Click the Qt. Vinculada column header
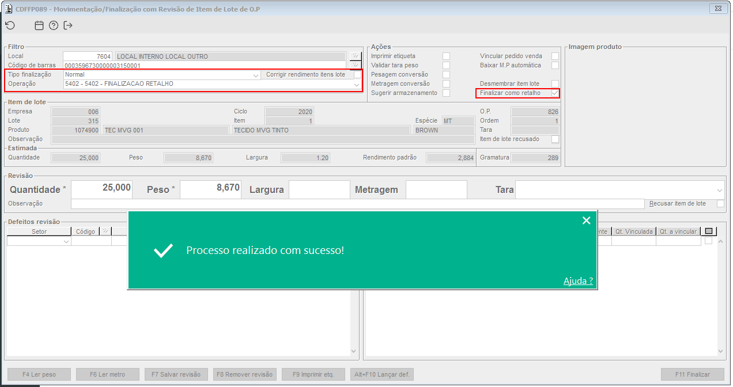This screenshot has width=733, height=387. [x=634, y=232]
